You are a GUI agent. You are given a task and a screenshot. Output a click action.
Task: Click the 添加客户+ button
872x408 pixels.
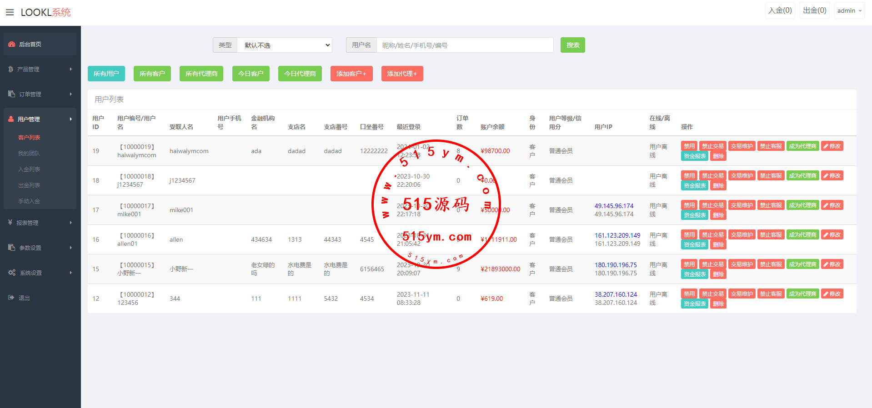tap(351, 74)
